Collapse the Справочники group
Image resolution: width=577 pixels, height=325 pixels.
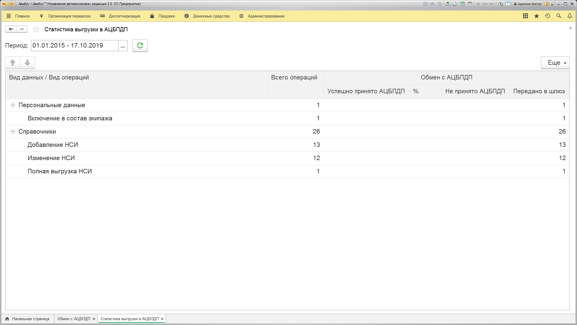[x=13, y=132]
